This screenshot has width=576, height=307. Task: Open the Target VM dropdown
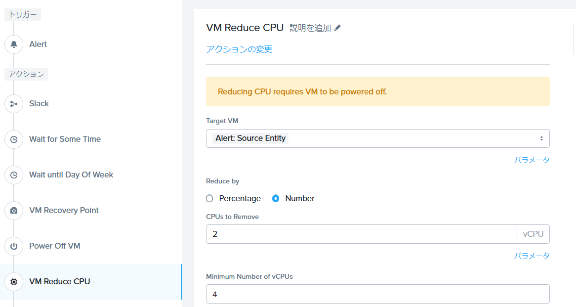[x=377, y=138]
